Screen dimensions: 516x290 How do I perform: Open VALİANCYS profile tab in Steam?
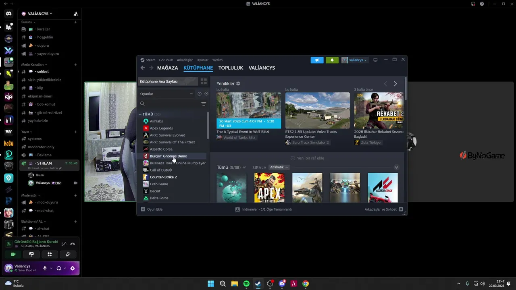click(x=262, y=68)
